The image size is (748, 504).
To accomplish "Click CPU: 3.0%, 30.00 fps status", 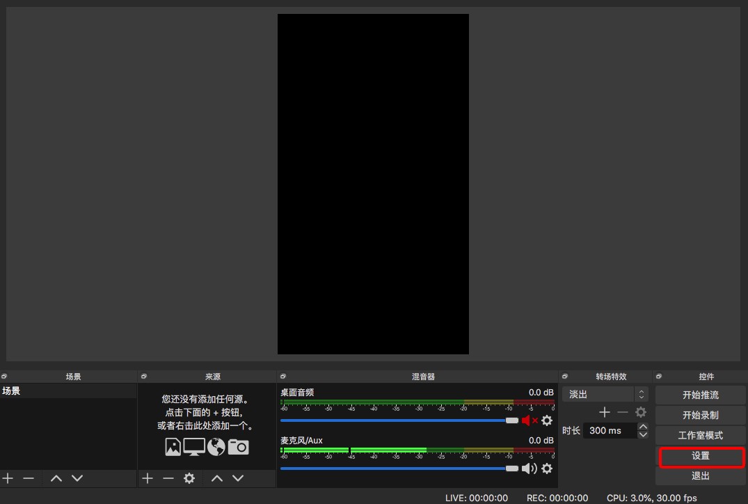I will (652, 498).
